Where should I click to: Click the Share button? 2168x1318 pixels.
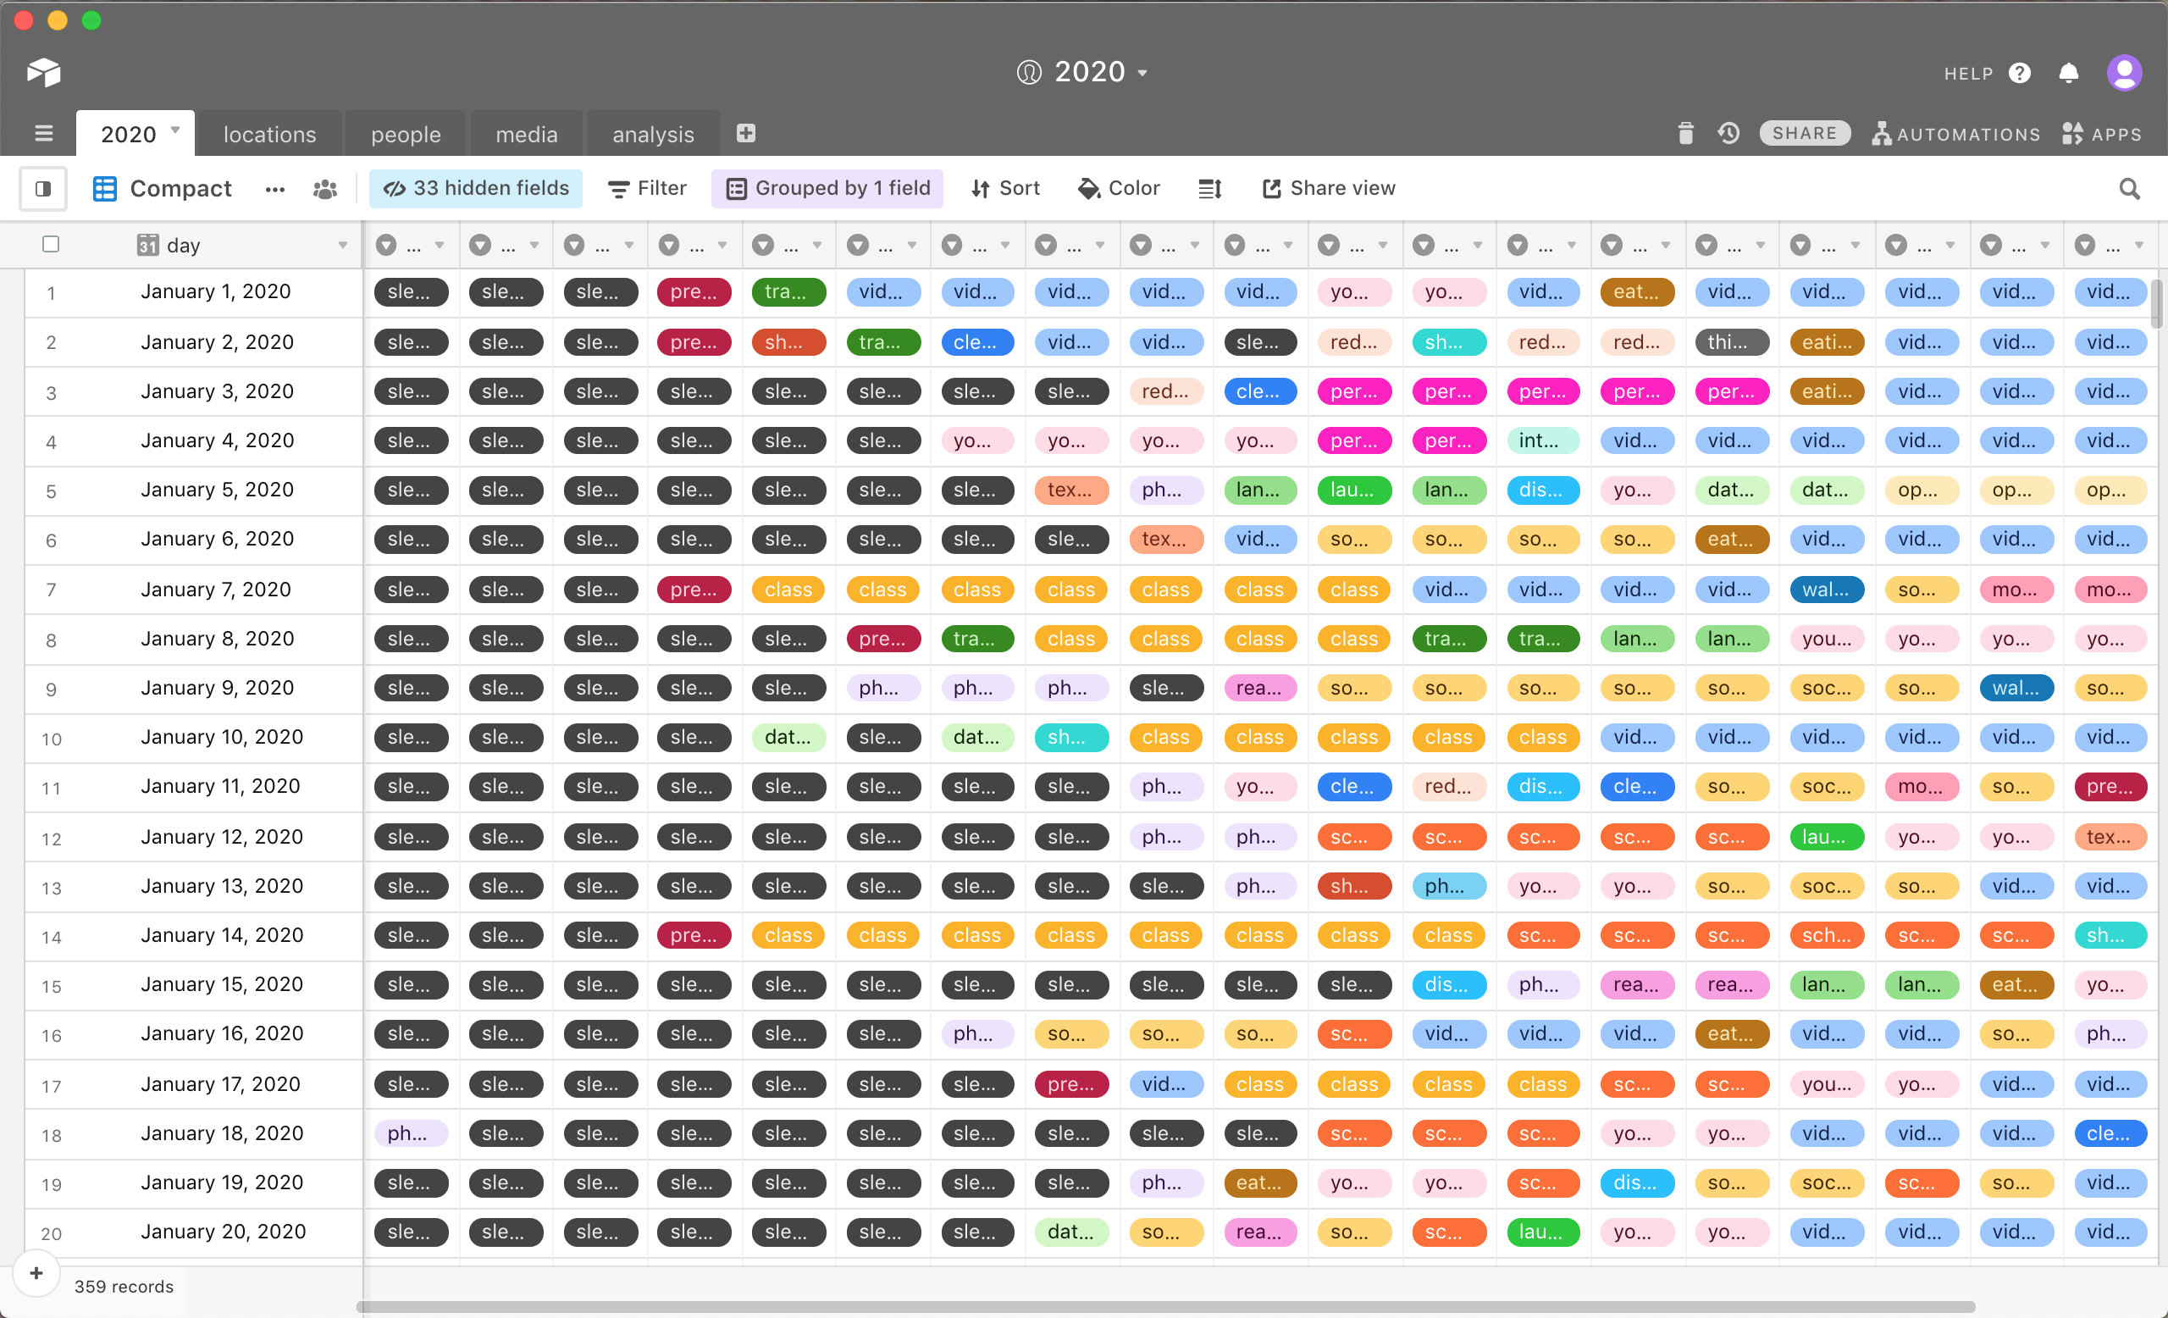pos(1802,131)
